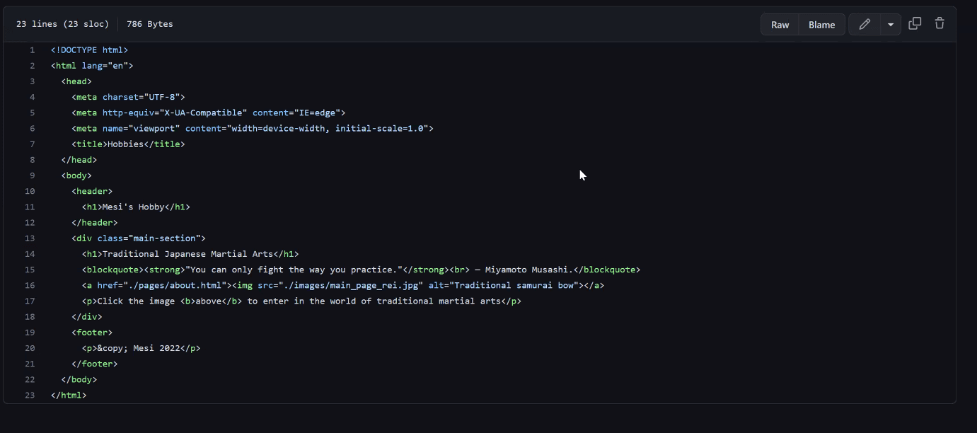Screen dimensions: 977x433
Task: Switch to the Blame view
Action: click(x=821, y=24)
